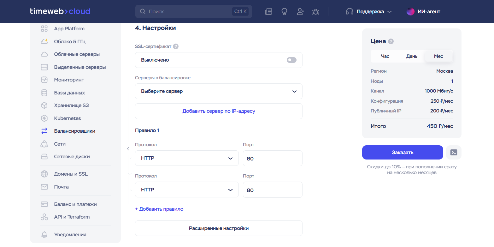Open the bug report icon
The width and height of the screenshot is (494, 247).
tap(315, 12)
